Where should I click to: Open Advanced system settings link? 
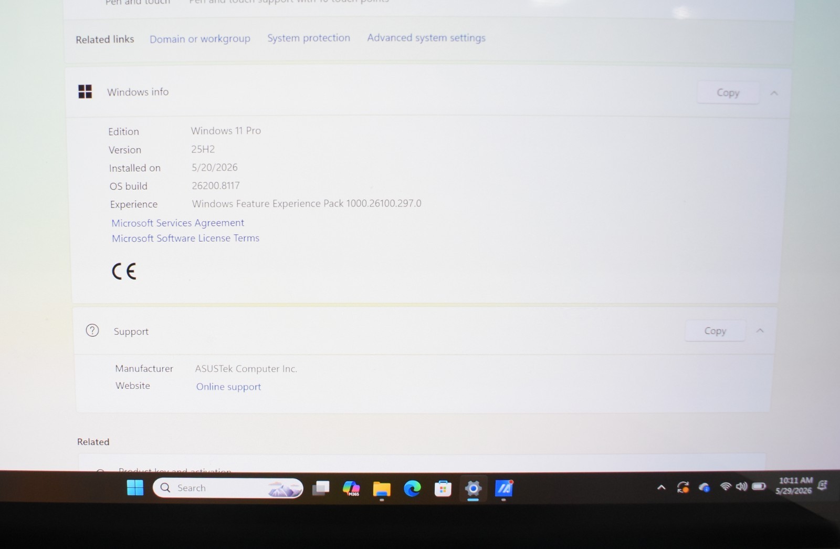[426, 38]
